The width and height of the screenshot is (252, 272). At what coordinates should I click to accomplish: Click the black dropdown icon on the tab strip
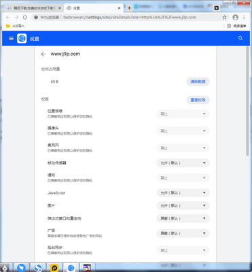(217, 8)
